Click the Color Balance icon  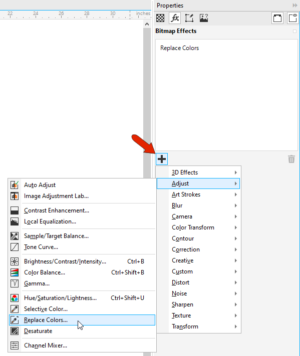(x=15, y=272)
